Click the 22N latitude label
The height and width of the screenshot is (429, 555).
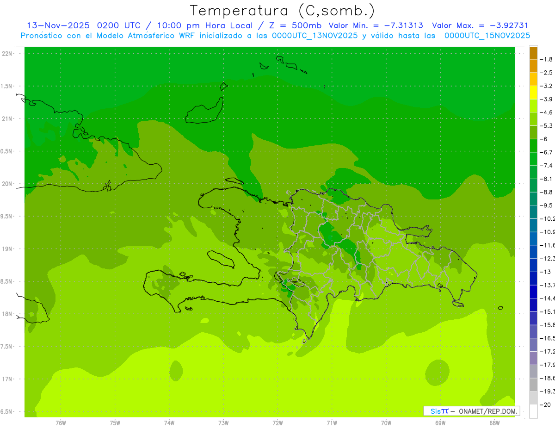(x=8, y=54)
